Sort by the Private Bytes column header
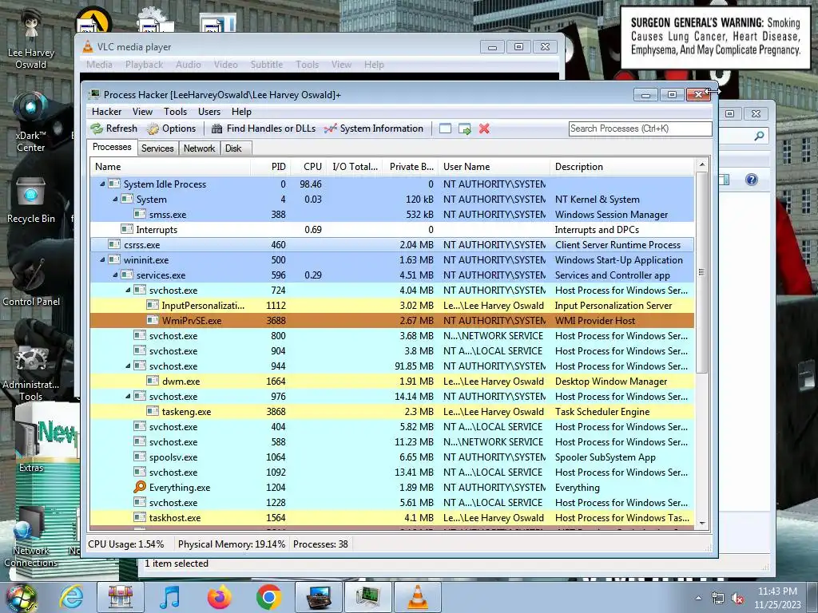 (x=411, y=167)
